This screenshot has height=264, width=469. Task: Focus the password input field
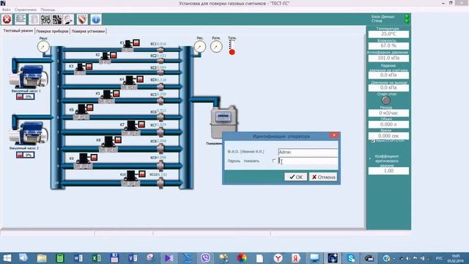coord(308,161)
